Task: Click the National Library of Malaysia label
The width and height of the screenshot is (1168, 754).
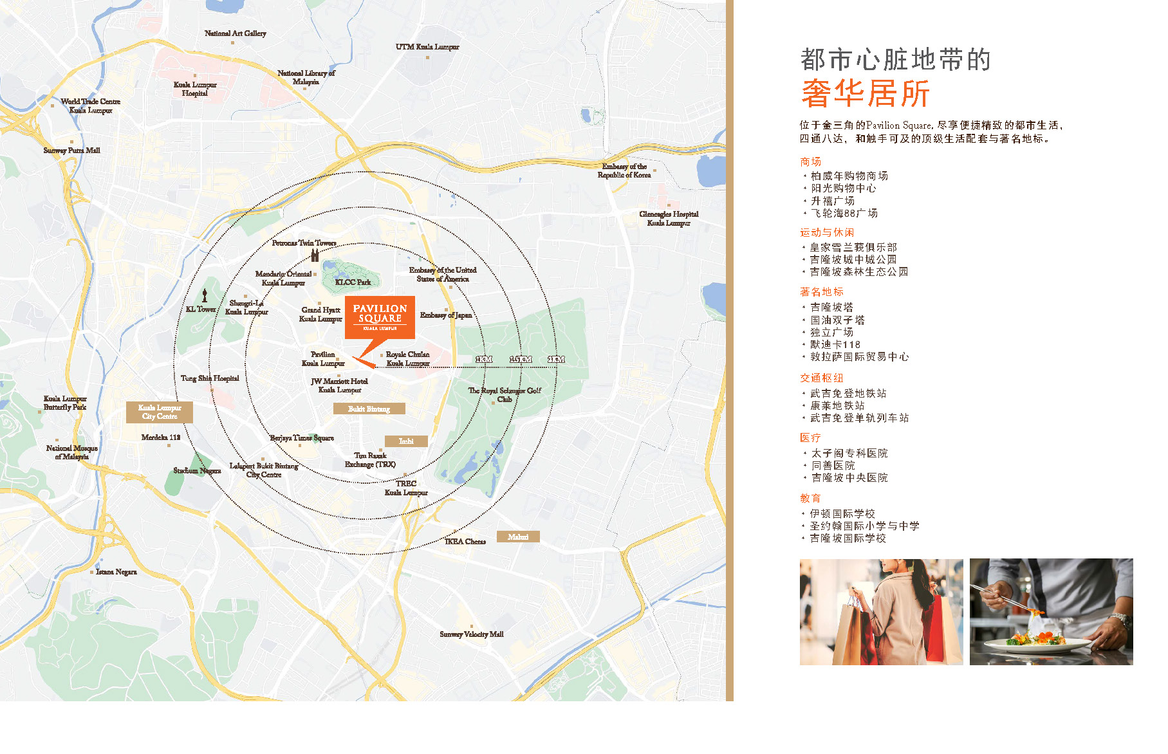Action: point(306,77)
